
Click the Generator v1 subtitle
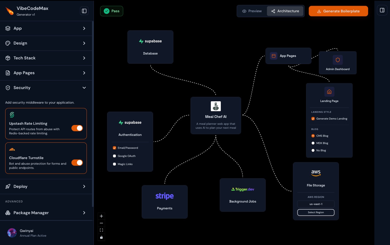click(26, 15)
